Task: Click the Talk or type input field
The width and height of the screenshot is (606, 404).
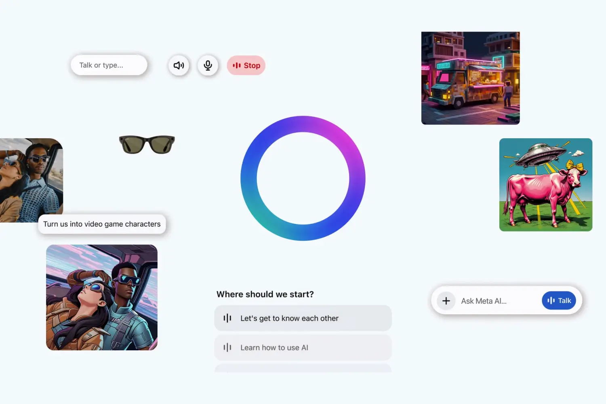Action: [109, 65]
